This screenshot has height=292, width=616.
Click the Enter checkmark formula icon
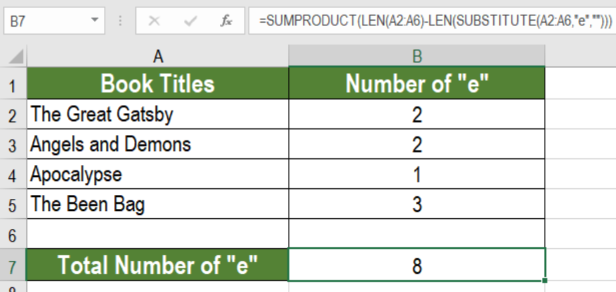[x=191, y=21]
